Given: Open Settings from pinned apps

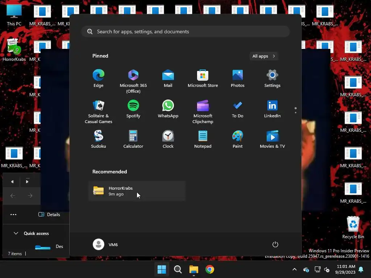Looking at the screenshot, I should 272,79.
